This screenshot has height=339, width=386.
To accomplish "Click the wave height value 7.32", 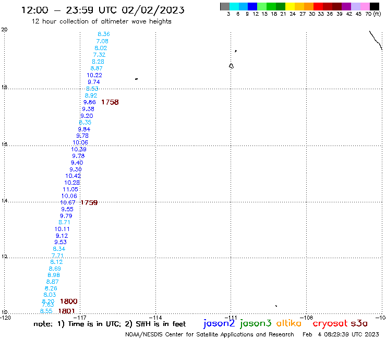I will pyautogui.click(x=99, y=55).
